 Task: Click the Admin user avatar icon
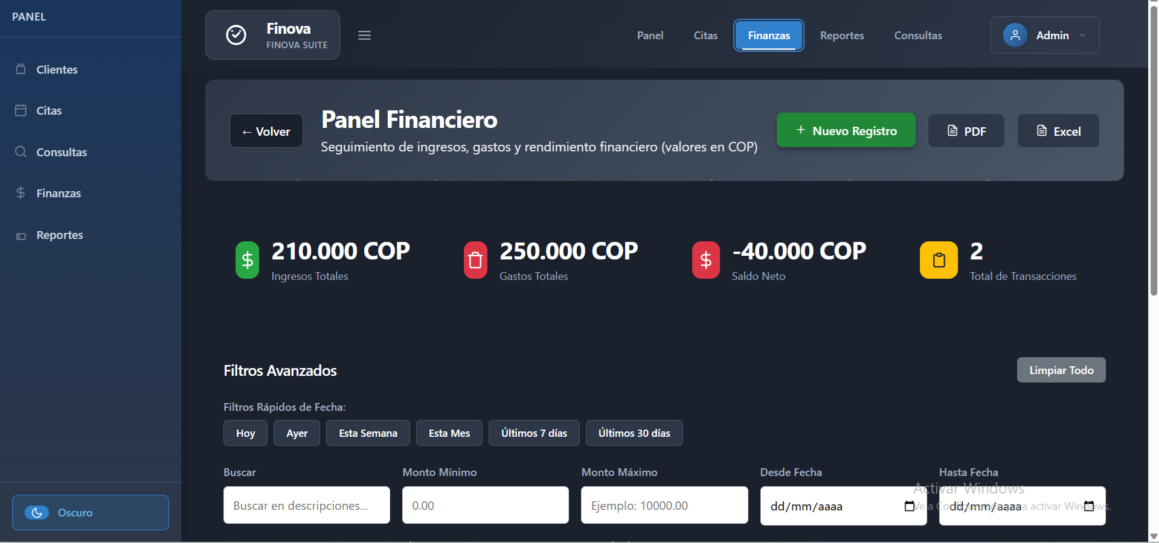coord(1015,35)
